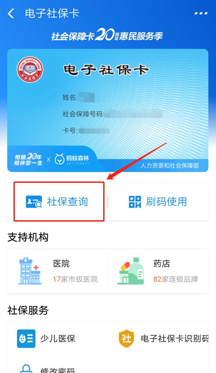Image resolution: width=216 pixels, height=373 pixels.
Task: Tap the back arrow icon
Action: [11, 13]
